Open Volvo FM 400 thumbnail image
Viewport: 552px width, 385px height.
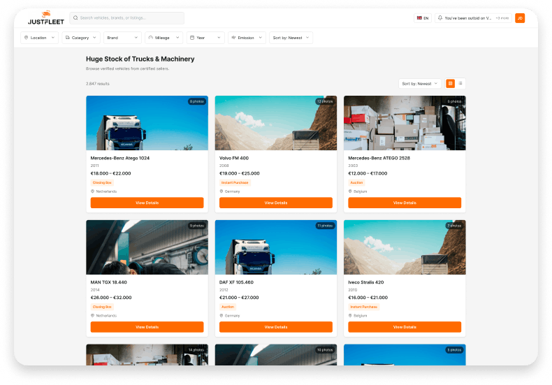coord(276,123)
